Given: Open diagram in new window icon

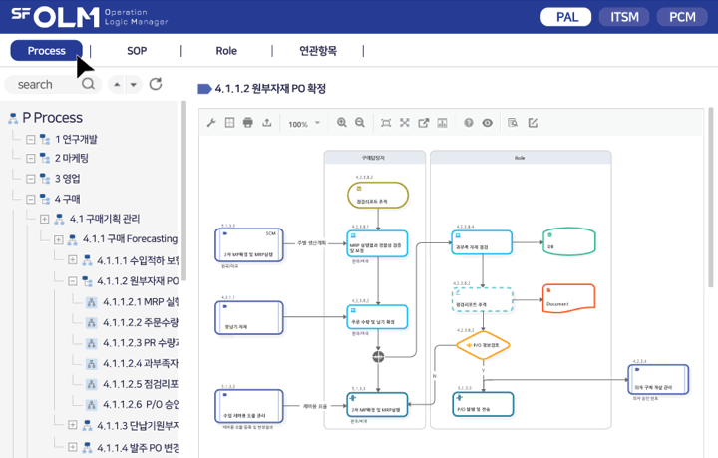Looking at the screenshot, I should point(423,123).
